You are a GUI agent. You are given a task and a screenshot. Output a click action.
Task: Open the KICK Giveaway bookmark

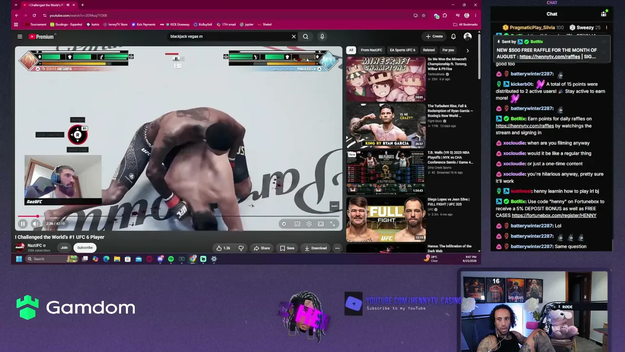point(177,24)
